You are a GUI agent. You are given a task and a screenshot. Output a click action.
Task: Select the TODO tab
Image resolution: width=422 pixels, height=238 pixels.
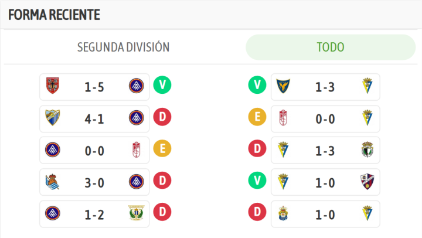pos(330,47)
